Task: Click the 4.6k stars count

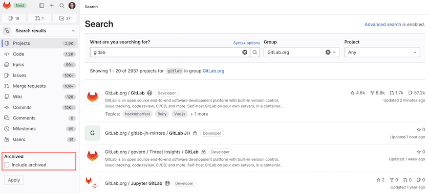Action: pyautogui.click(x=358, y=93)
